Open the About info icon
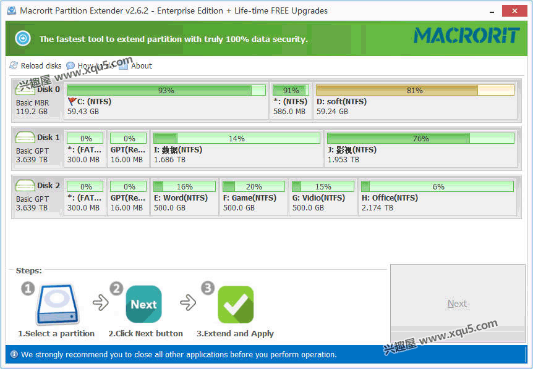This screenshot has height=369, width=533. tap(124, 66)
